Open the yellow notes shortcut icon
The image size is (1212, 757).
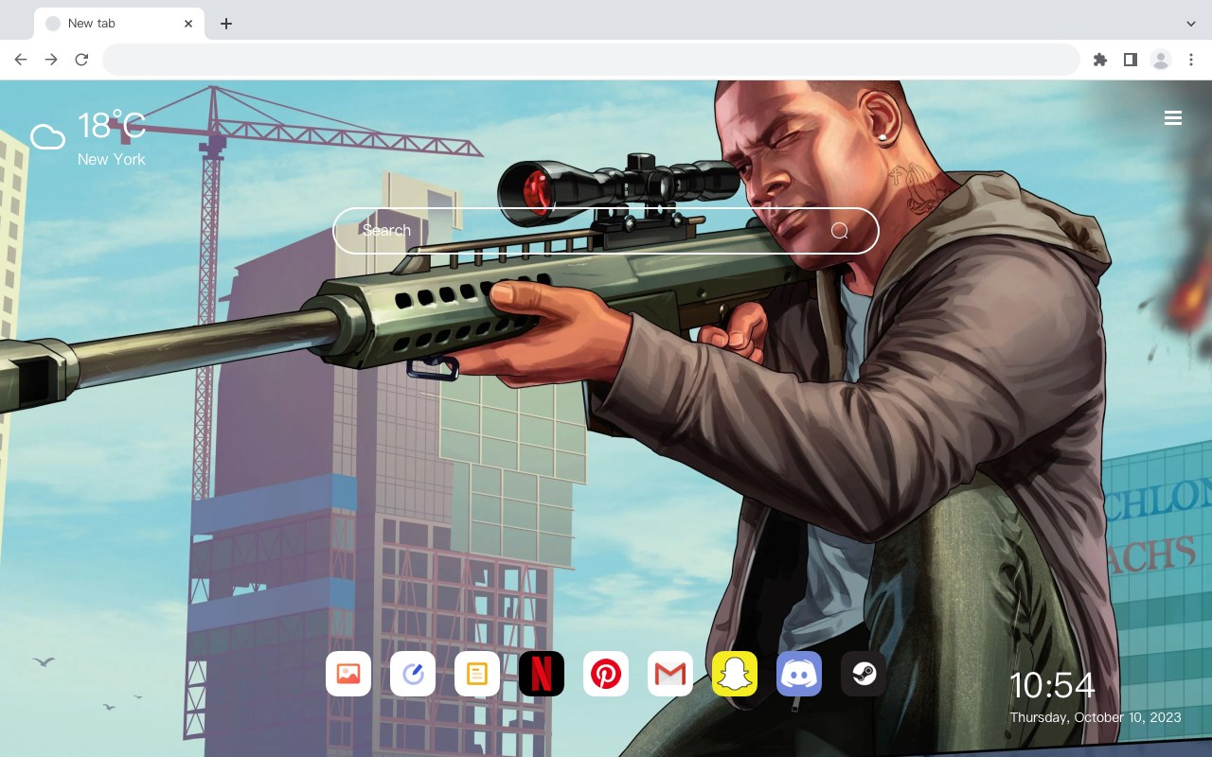pos(477,674)
